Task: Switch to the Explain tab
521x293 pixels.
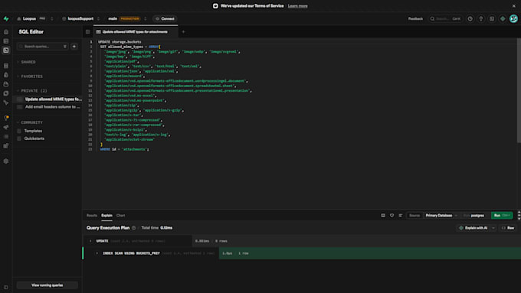Action: (106, 216)
